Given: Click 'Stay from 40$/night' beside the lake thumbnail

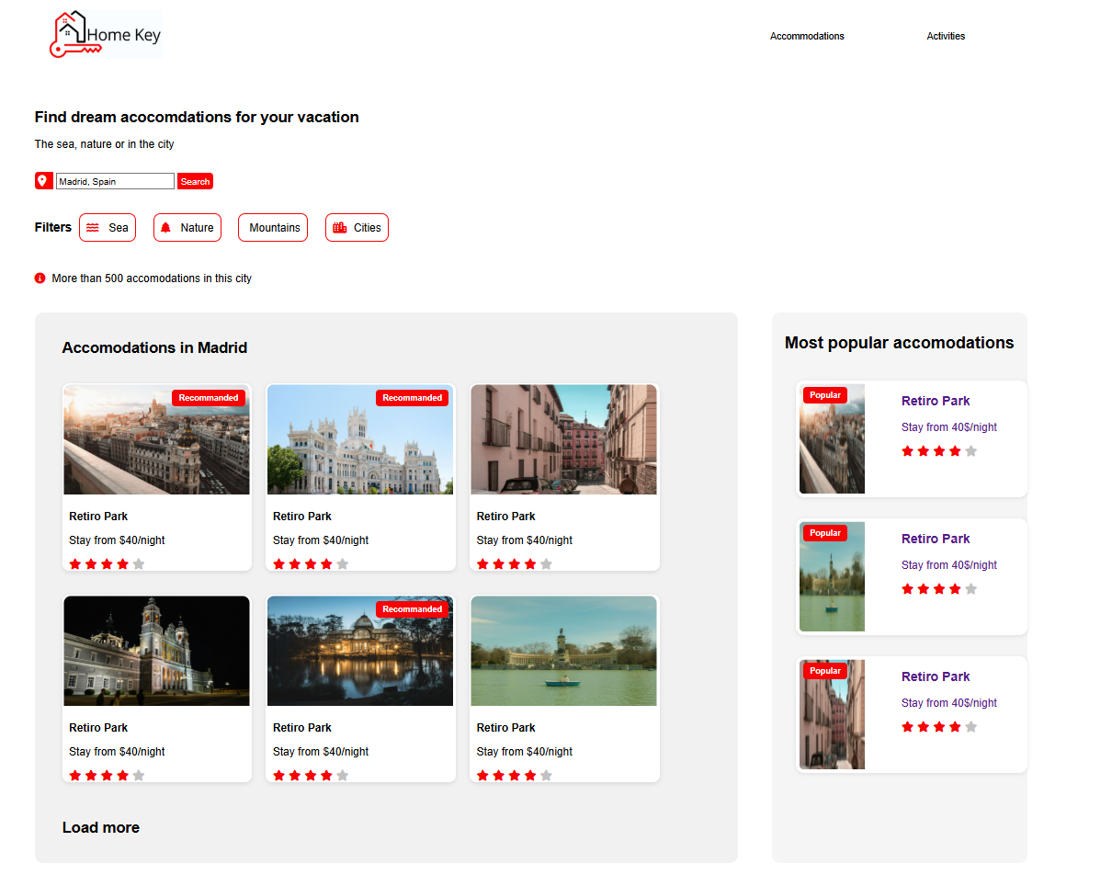Looking at the screenshot, I should coord(949,565).
